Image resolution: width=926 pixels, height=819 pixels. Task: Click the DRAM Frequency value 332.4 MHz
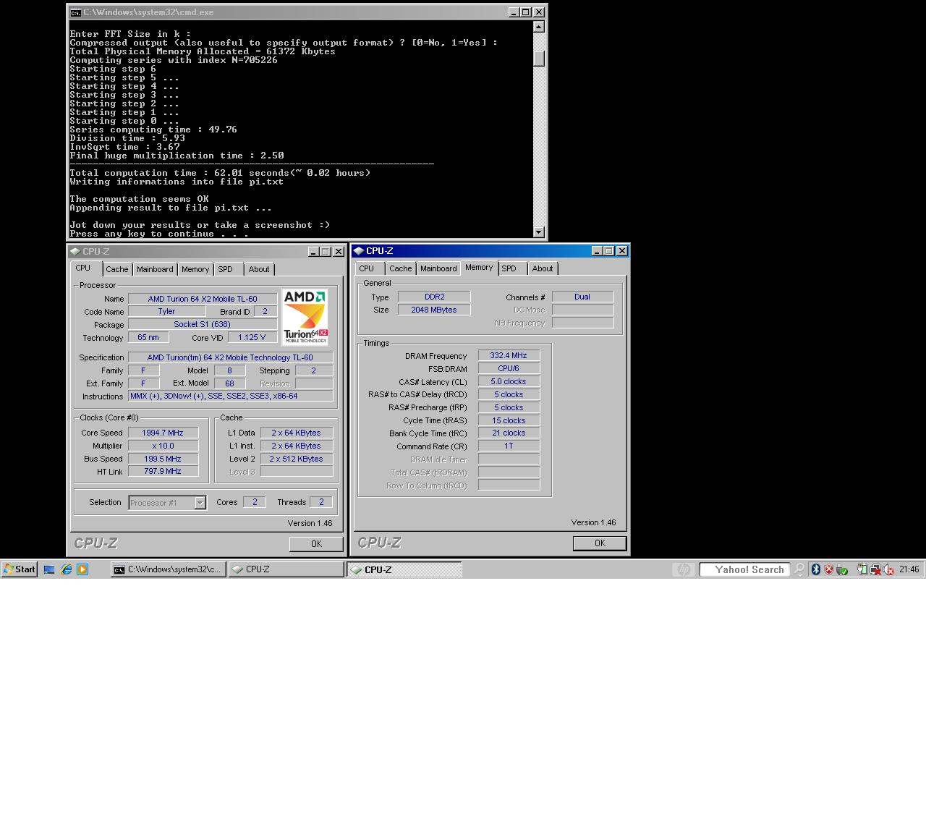point(509,355)
